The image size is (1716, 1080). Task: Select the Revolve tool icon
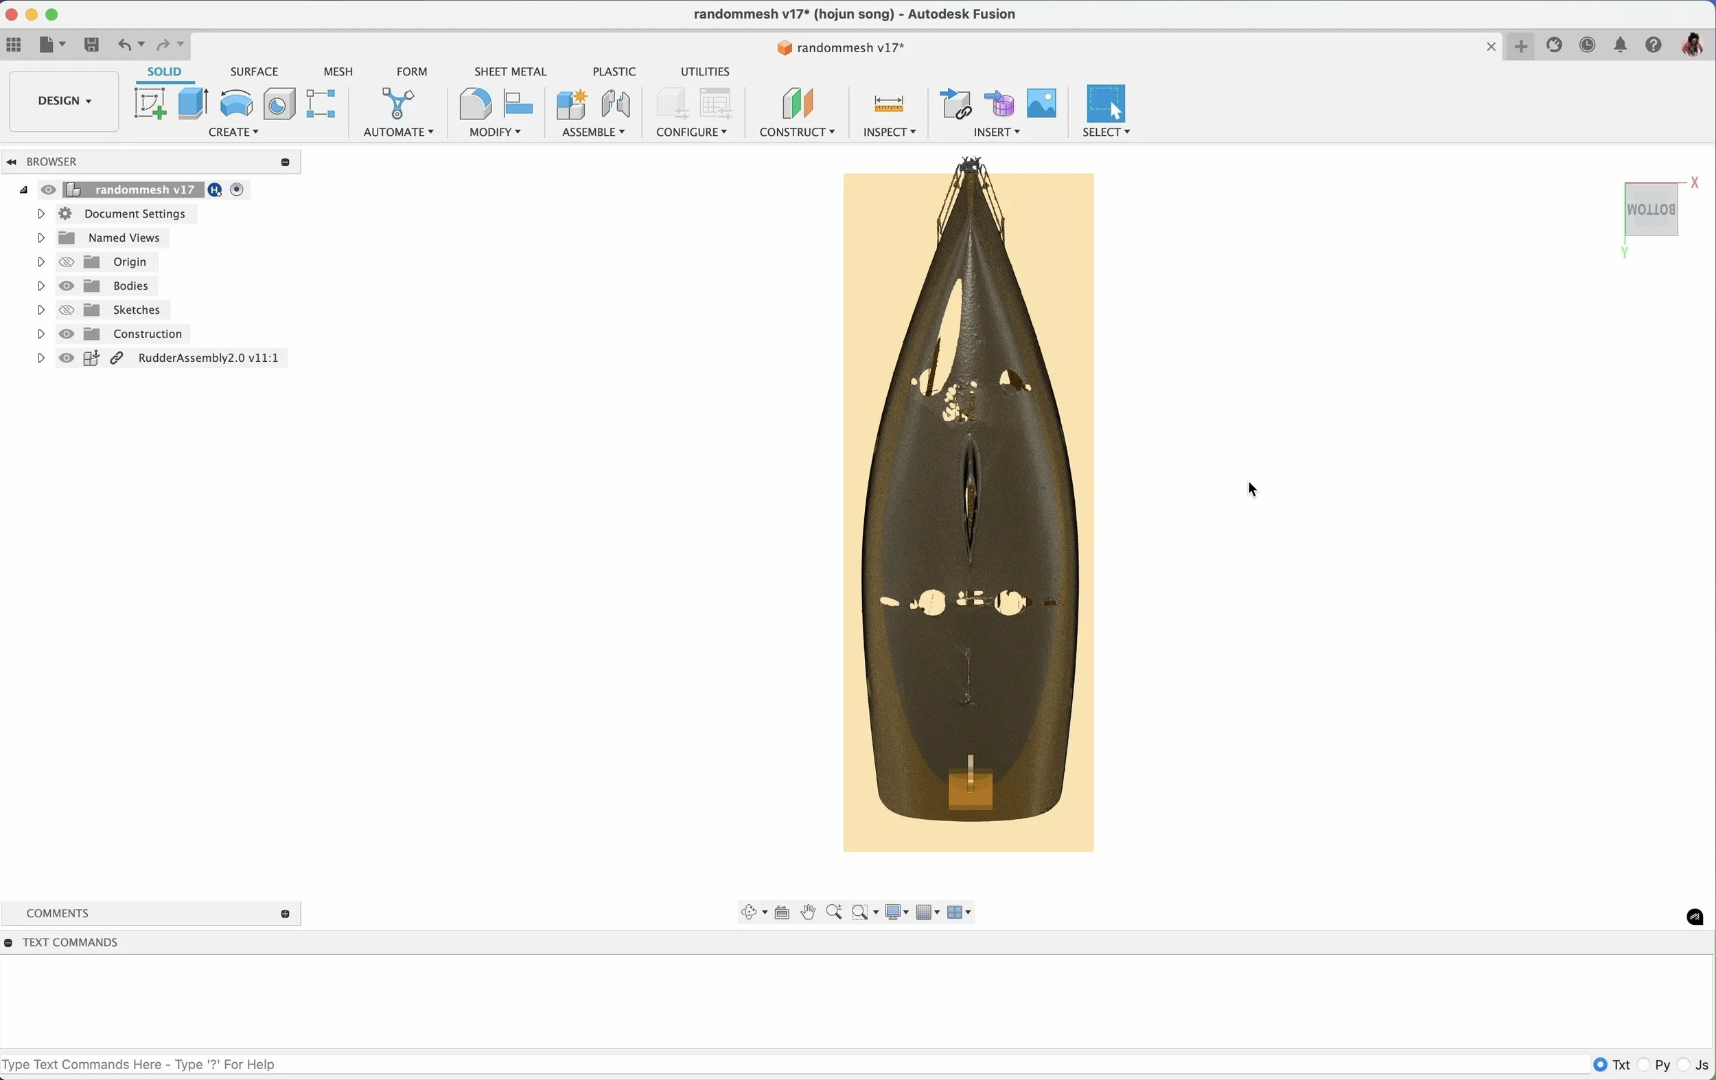[236, 104]
